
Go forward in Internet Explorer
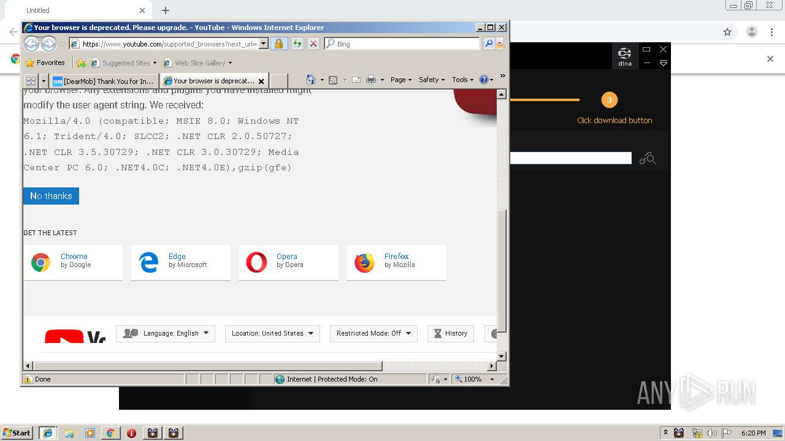48,43
